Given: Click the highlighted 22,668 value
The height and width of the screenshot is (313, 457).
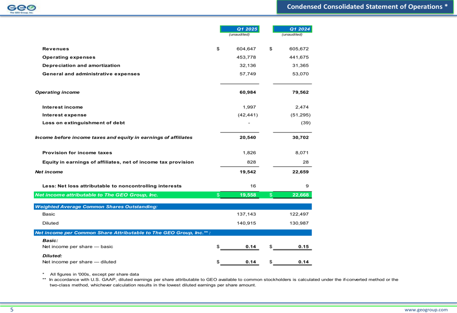Looking at the screenshot, I should click(300, 195).
